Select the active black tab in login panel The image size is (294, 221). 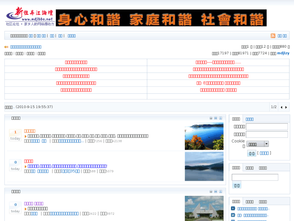(236, 119)
